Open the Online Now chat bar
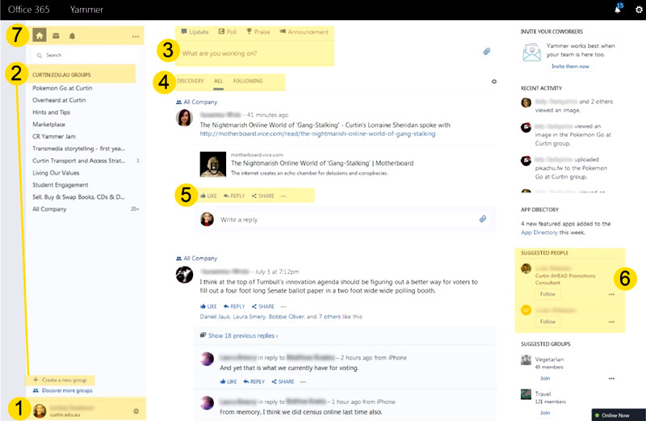646x421 pixels. 619,415
